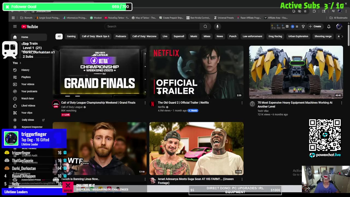Viewport: 350px width, 197px height.
Task: Open Grand Finals video title link
Action: (x=98, y=103)
